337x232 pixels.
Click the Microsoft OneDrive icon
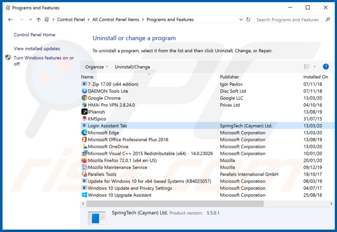tap(84, 146)
